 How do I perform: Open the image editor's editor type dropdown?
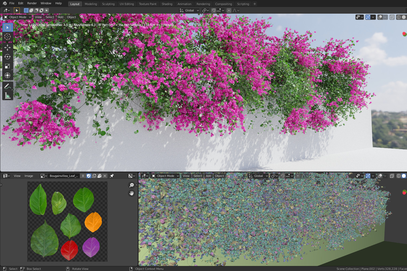coord(6,176)
